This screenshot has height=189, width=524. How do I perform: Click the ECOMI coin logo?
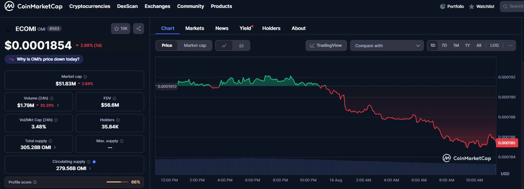pos(8,29)
